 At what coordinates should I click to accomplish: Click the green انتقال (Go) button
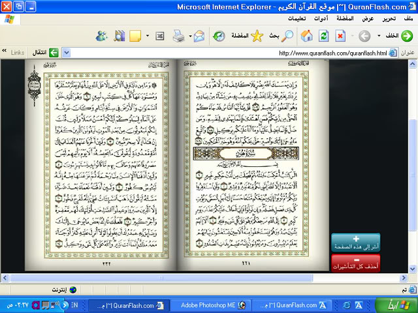coord(46,53)
